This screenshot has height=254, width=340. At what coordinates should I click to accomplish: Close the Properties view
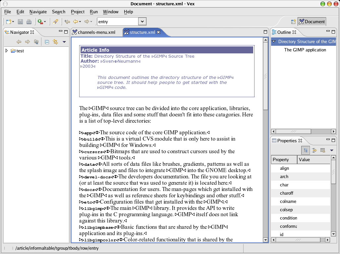click(300, 141)
